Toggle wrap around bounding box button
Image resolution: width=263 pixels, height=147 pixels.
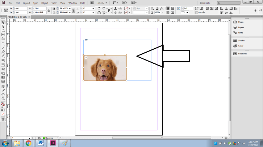[x=172, y=8]
